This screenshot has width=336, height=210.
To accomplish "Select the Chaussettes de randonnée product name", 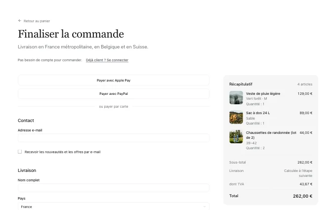I will pos(271,135).
